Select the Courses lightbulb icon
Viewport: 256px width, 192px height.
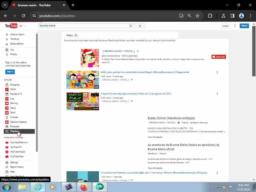(x=7, y=117)
